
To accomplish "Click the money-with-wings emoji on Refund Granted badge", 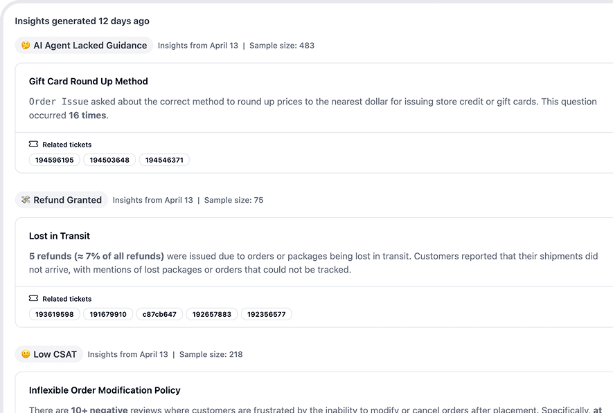I will (26, 199).
